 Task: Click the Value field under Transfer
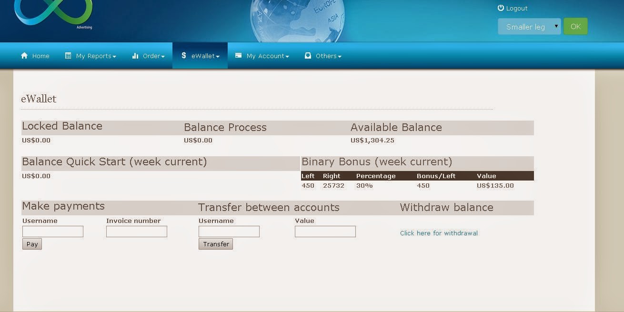(325, 231)
